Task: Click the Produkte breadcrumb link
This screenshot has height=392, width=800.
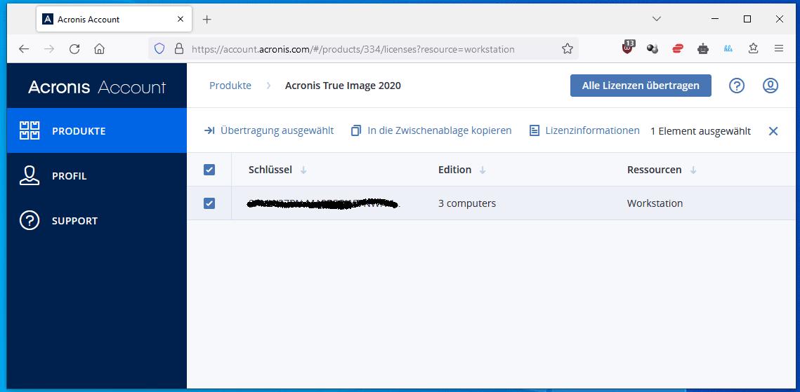Action: (x=230, y=86)
